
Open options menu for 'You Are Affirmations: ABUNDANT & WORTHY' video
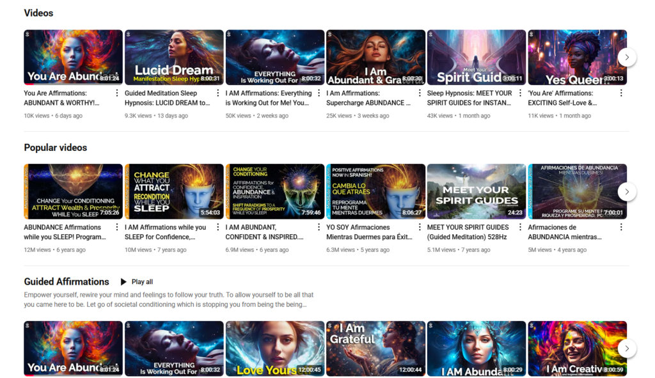tap(116, 93)
